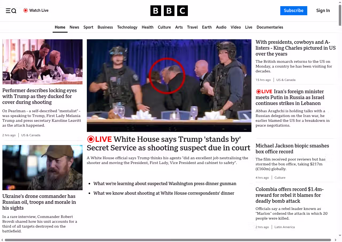This screenshot has height=242, width=342.
Task: Open the menu and search icon
Action: 11,11
